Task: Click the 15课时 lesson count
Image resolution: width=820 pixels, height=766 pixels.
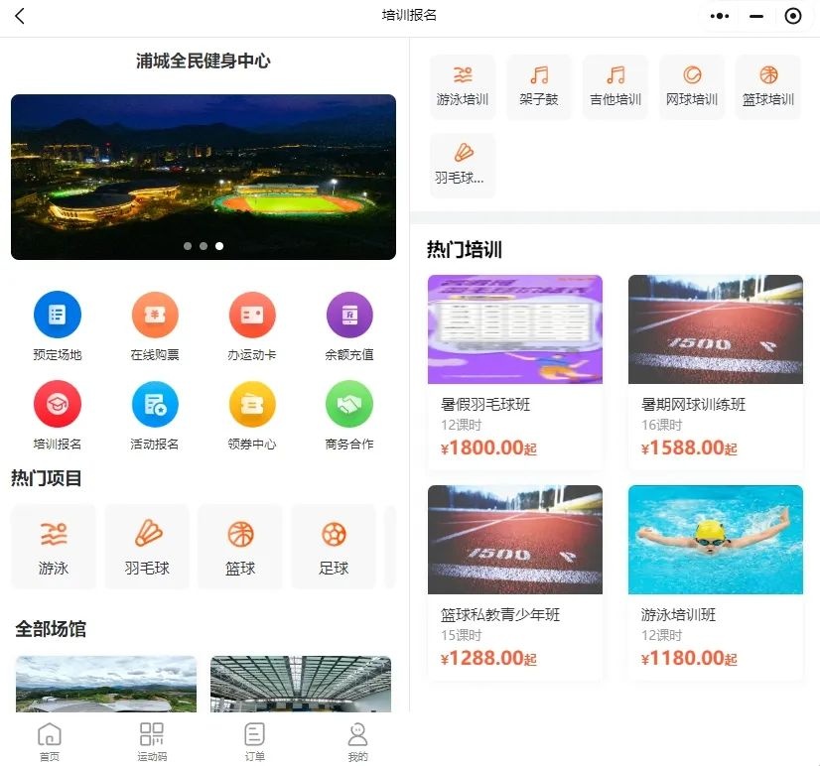Action: click(461, 635)
